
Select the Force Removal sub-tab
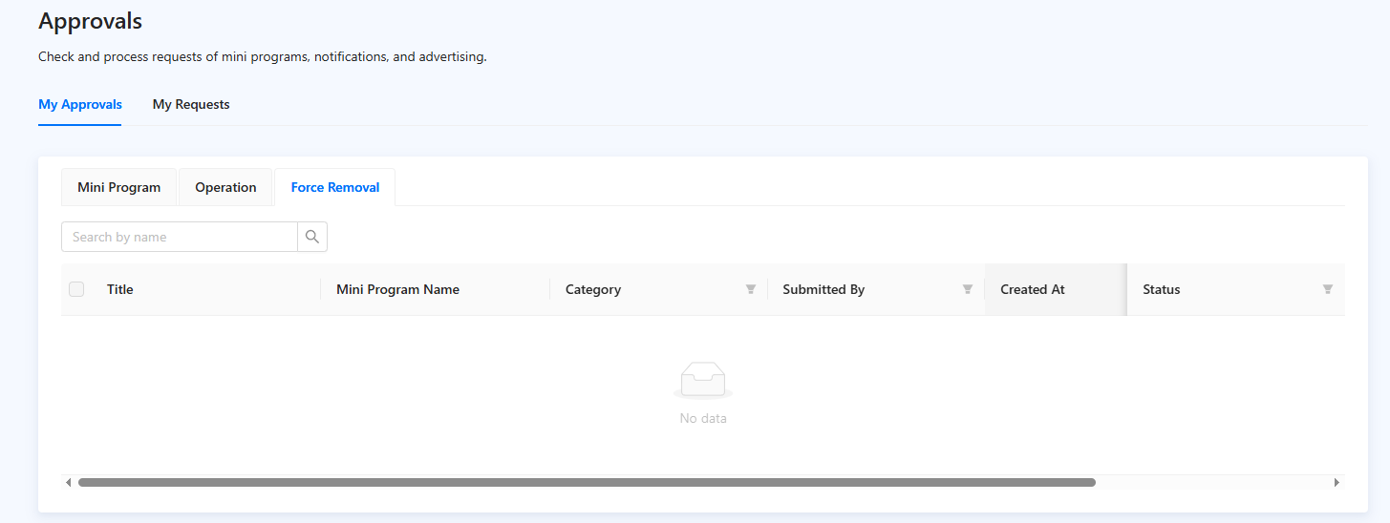(x=335, y=187)
